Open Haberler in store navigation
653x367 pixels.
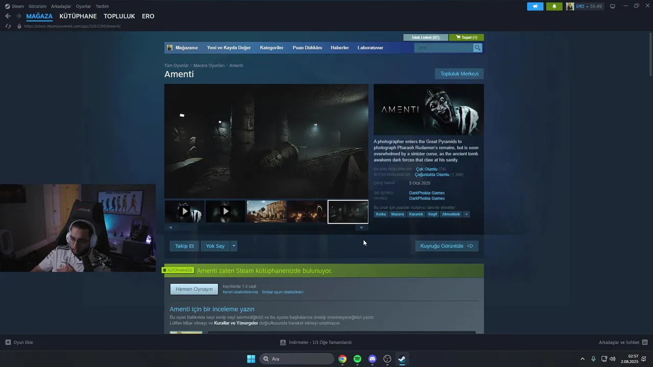(x=340, y=48)
